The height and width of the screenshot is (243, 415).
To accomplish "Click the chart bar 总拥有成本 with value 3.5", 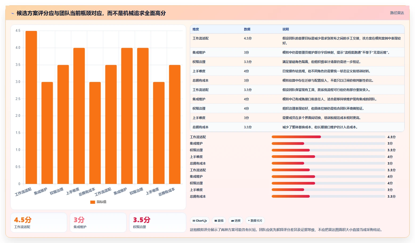I will click(175, 124).
